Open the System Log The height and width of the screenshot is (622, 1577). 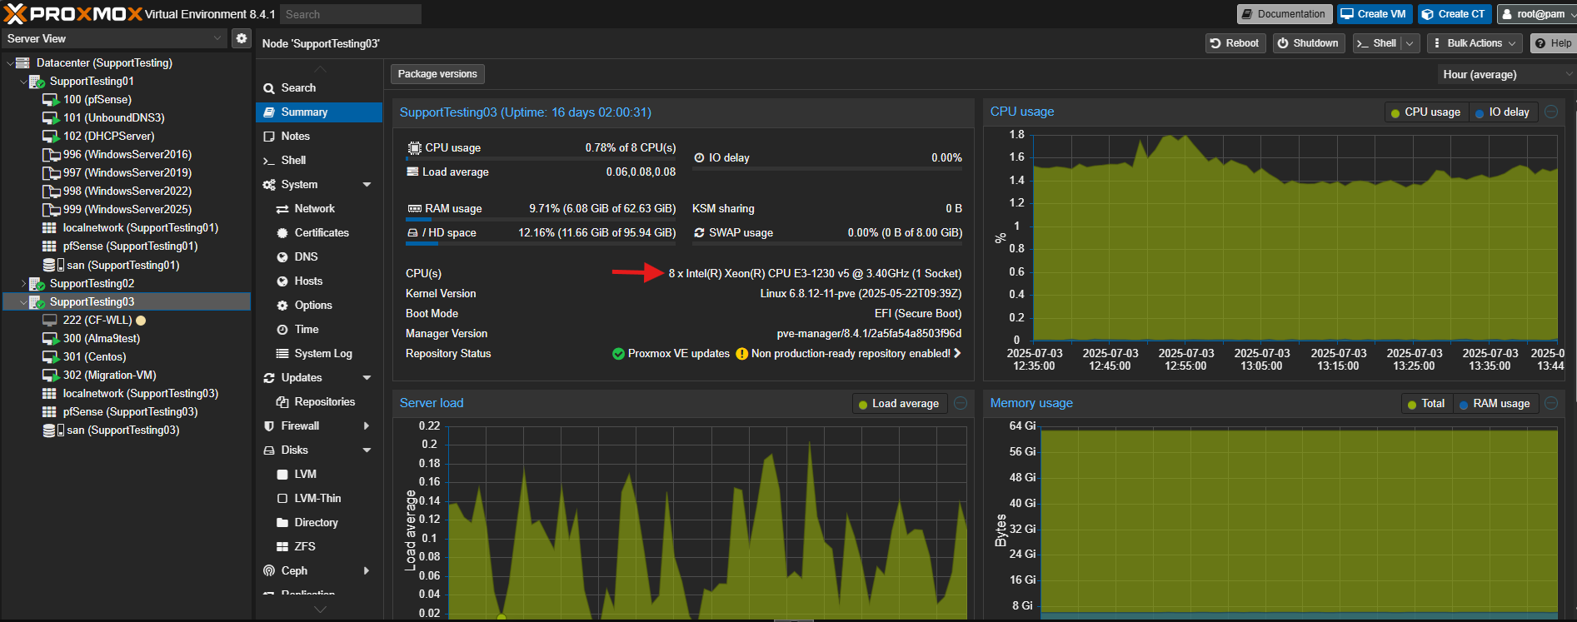coord(319,353)
